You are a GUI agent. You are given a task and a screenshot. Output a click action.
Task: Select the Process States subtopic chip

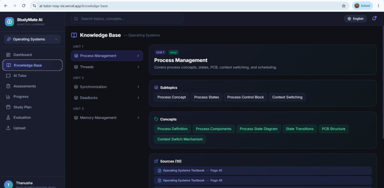click(x=206, y=97)
